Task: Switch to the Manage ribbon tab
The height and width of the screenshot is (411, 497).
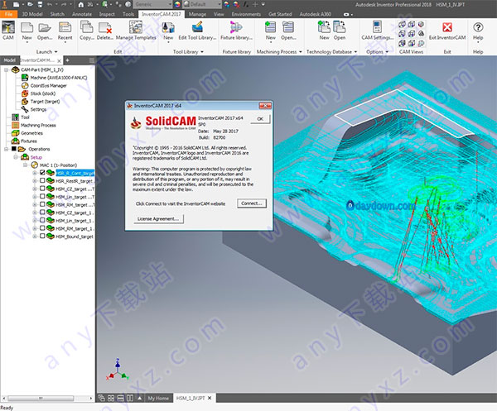Action: click(197, 14)
